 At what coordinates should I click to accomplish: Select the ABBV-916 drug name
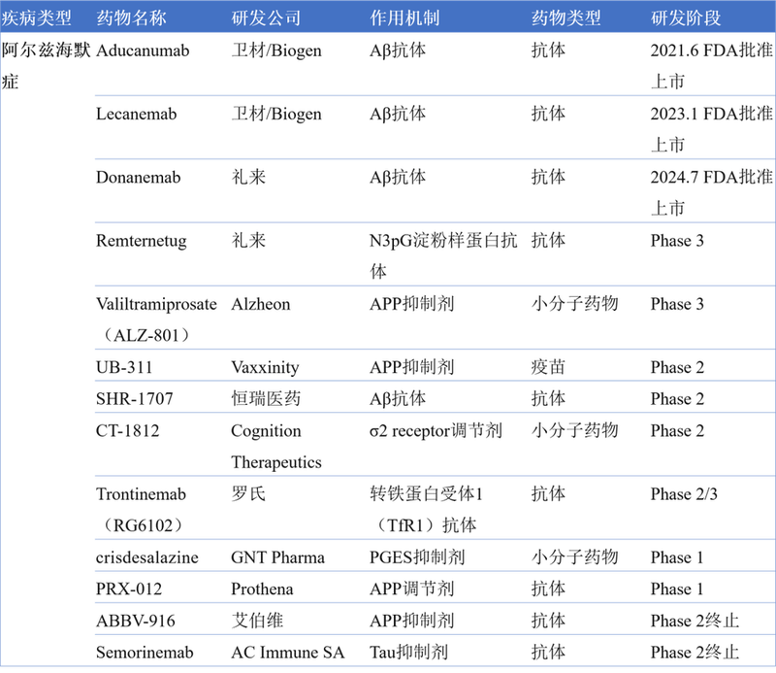tap(136, 621)
